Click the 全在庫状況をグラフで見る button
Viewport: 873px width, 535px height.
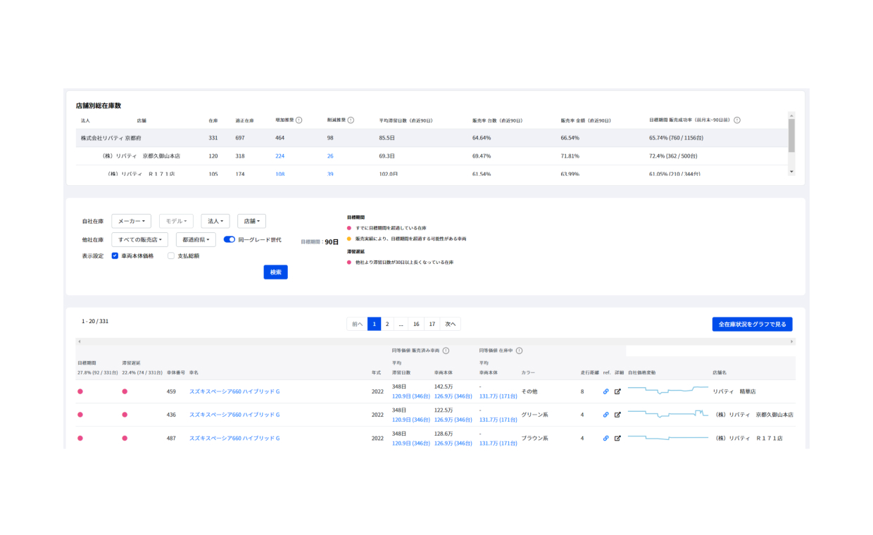coord(753,324)
